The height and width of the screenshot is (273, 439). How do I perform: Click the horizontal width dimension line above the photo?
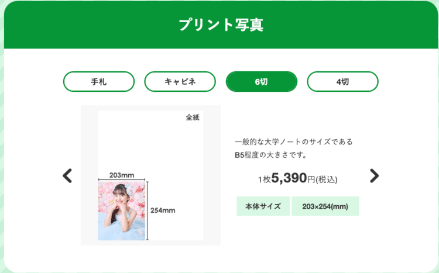(x=122, y=180)
